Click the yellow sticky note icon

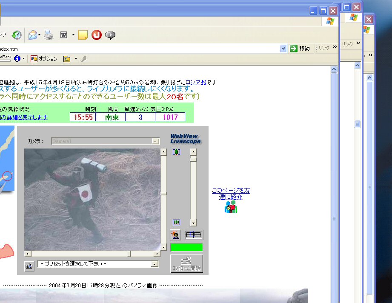pos(83,35)
